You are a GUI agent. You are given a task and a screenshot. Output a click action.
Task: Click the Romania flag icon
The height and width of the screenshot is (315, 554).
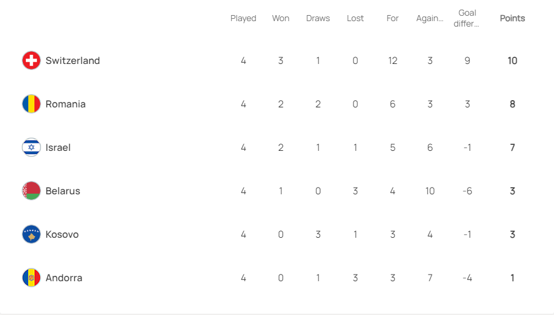pyautogui.click(x=31, y=104)
